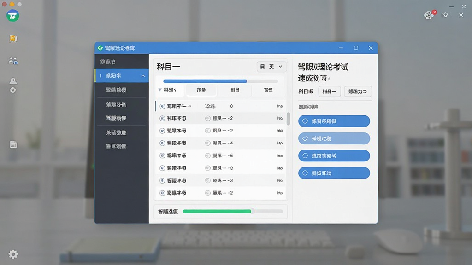Select the left radio icon of the seventh list row
The width and height of the screenshot is (472, 265).
162,180
